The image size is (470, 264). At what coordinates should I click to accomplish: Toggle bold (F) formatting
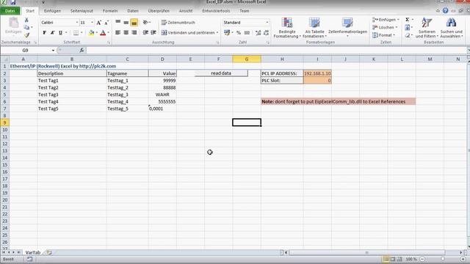pyautogui.click(x=44, y=32)
